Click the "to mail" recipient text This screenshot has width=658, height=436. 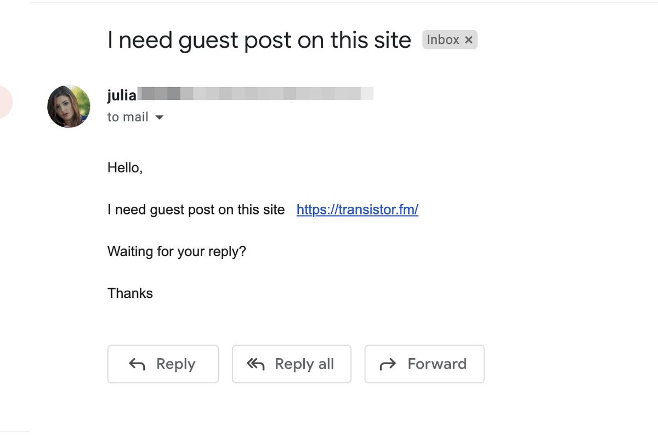(128, 117)
